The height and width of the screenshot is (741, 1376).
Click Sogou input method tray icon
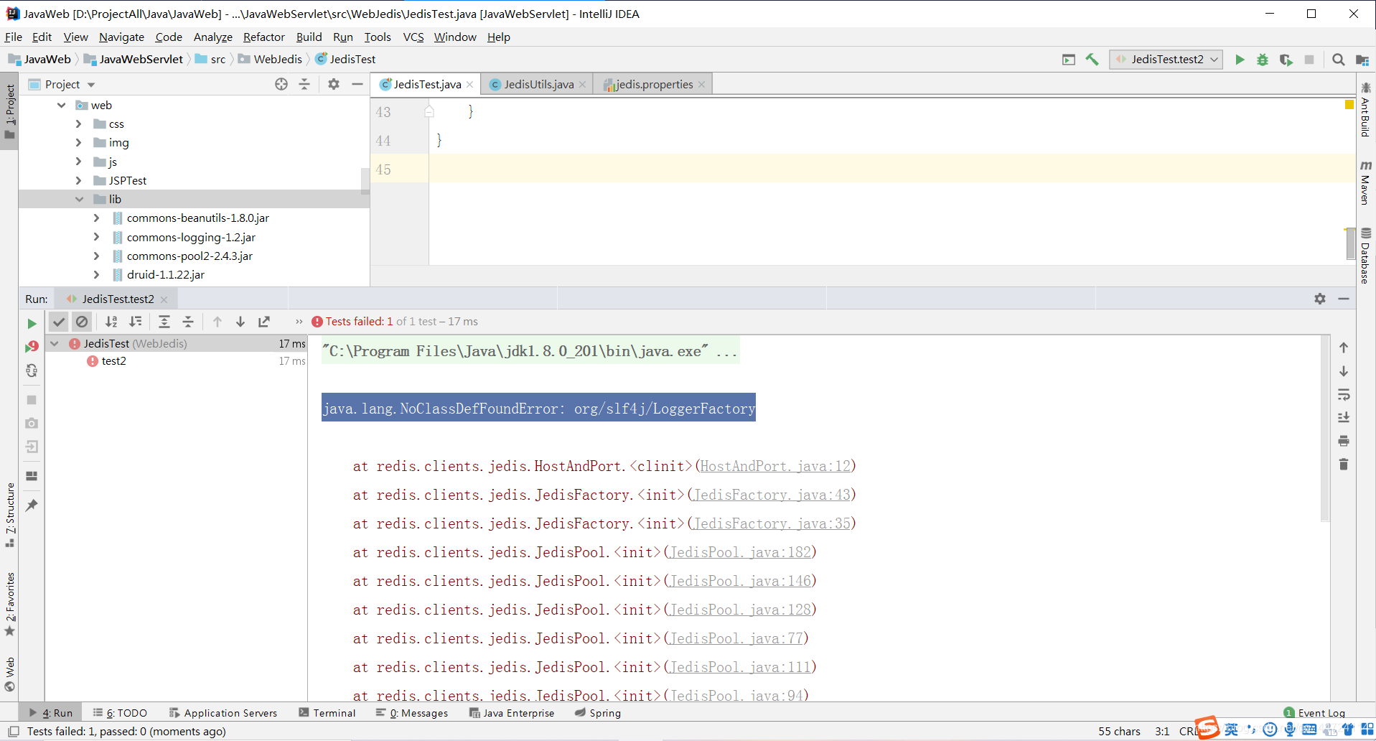tap(1207, 728)
